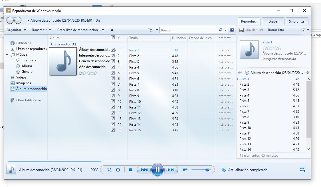Click the playlist pane scroll down arrow

coord(308,149)
